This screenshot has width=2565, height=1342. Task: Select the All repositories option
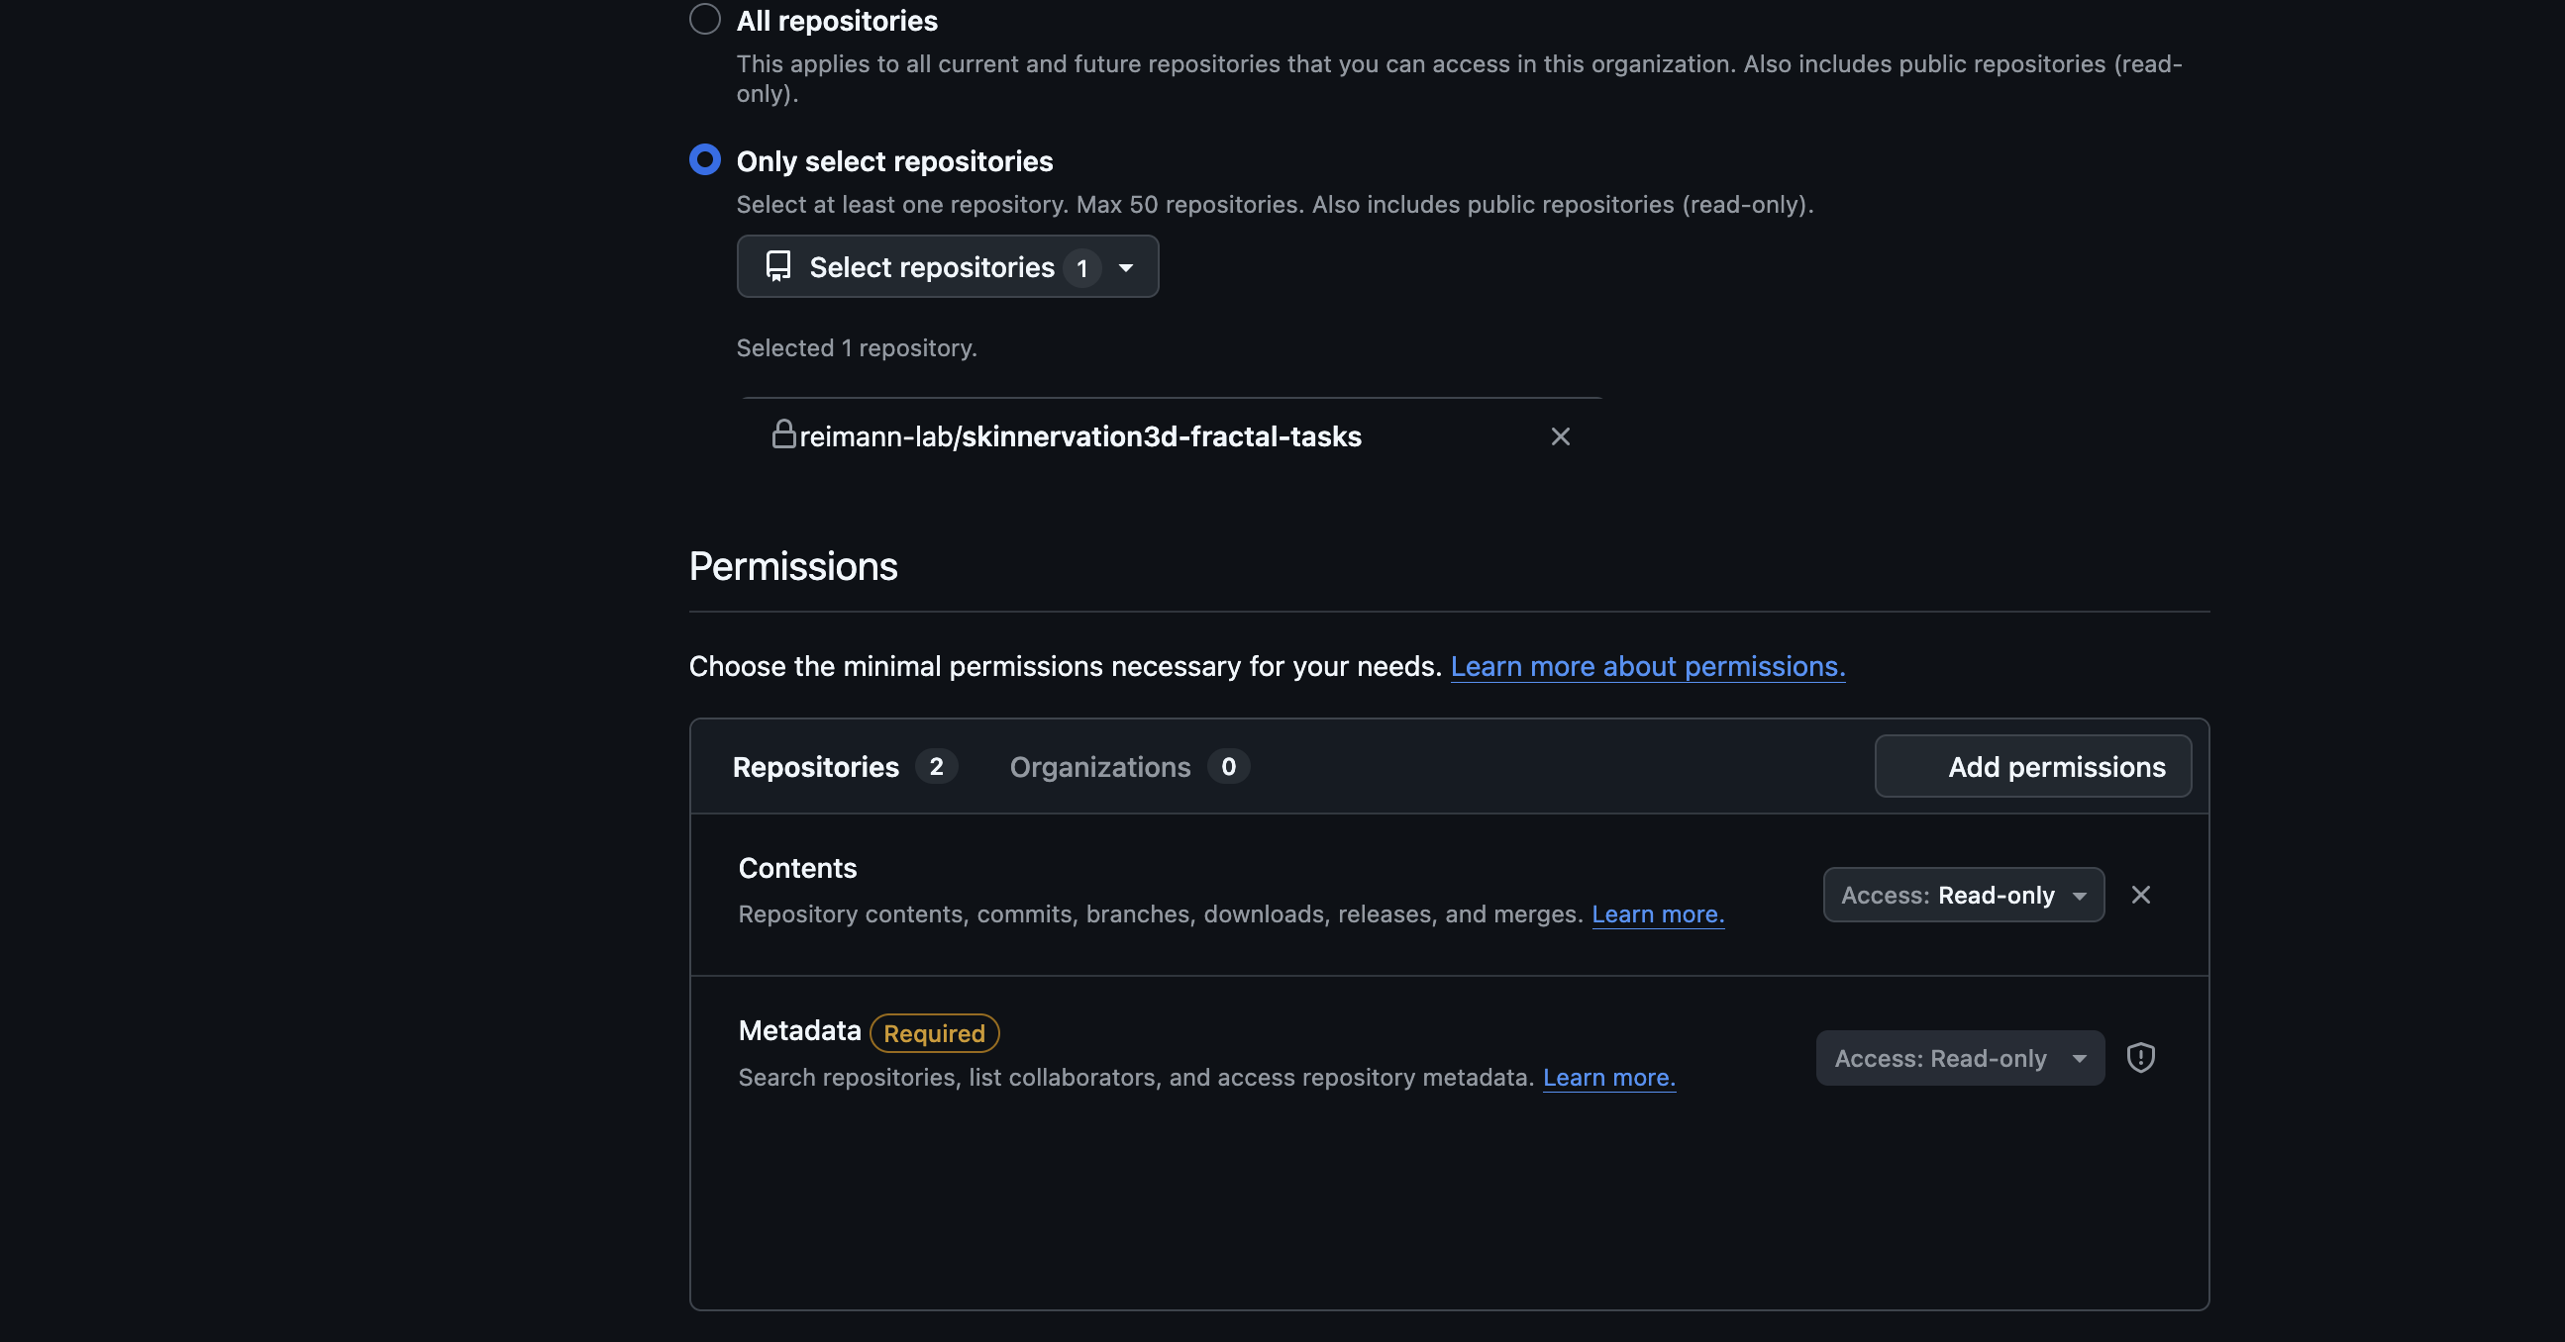point(704,18)
